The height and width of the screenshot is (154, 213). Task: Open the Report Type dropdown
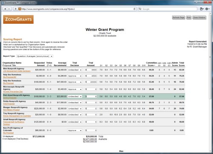(x=35, y=56)
